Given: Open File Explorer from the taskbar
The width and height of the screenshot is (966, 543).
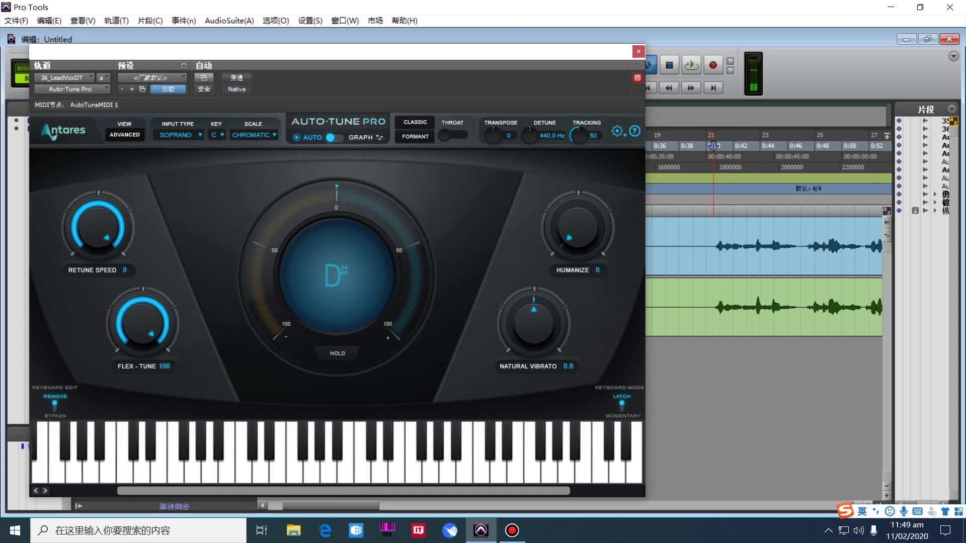Looking at the screenshot, I should coord(293,530).
